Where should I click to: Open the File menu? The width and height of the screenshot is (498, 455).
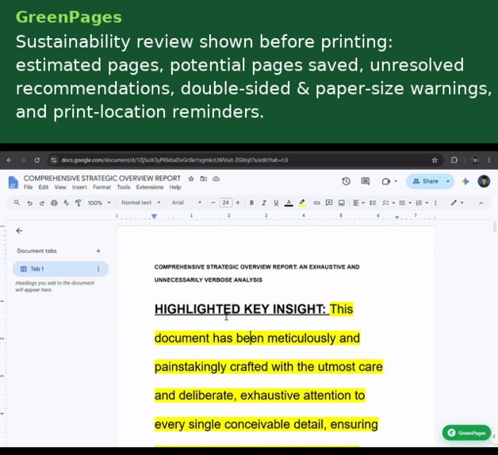click(x=29, y=187)
